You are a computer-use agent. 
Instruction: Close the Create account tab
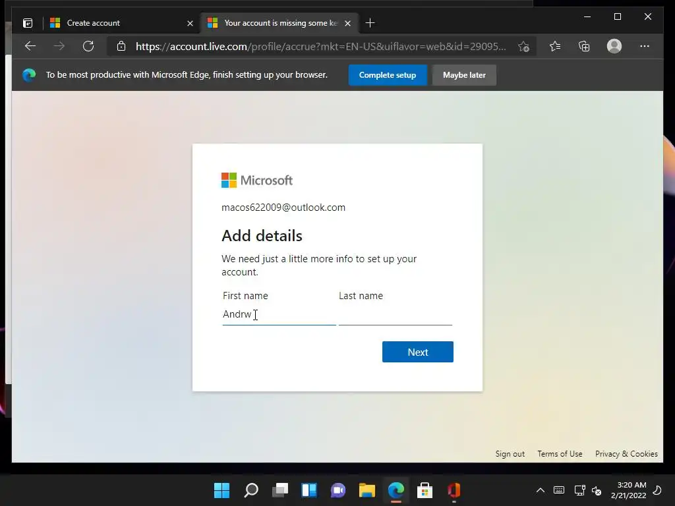tap(190, 23)
